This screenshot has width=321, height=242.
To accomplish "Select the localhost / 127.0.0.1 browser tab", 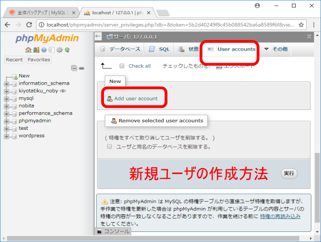I will point(118,13).
